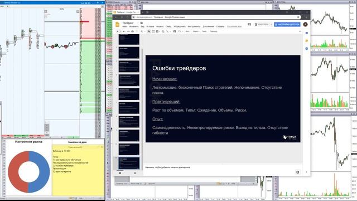The width and height of the screenshot is (357, 201).
Task: Click the Вебинар в 14:00 line in the note
Action: pos(61,151)
